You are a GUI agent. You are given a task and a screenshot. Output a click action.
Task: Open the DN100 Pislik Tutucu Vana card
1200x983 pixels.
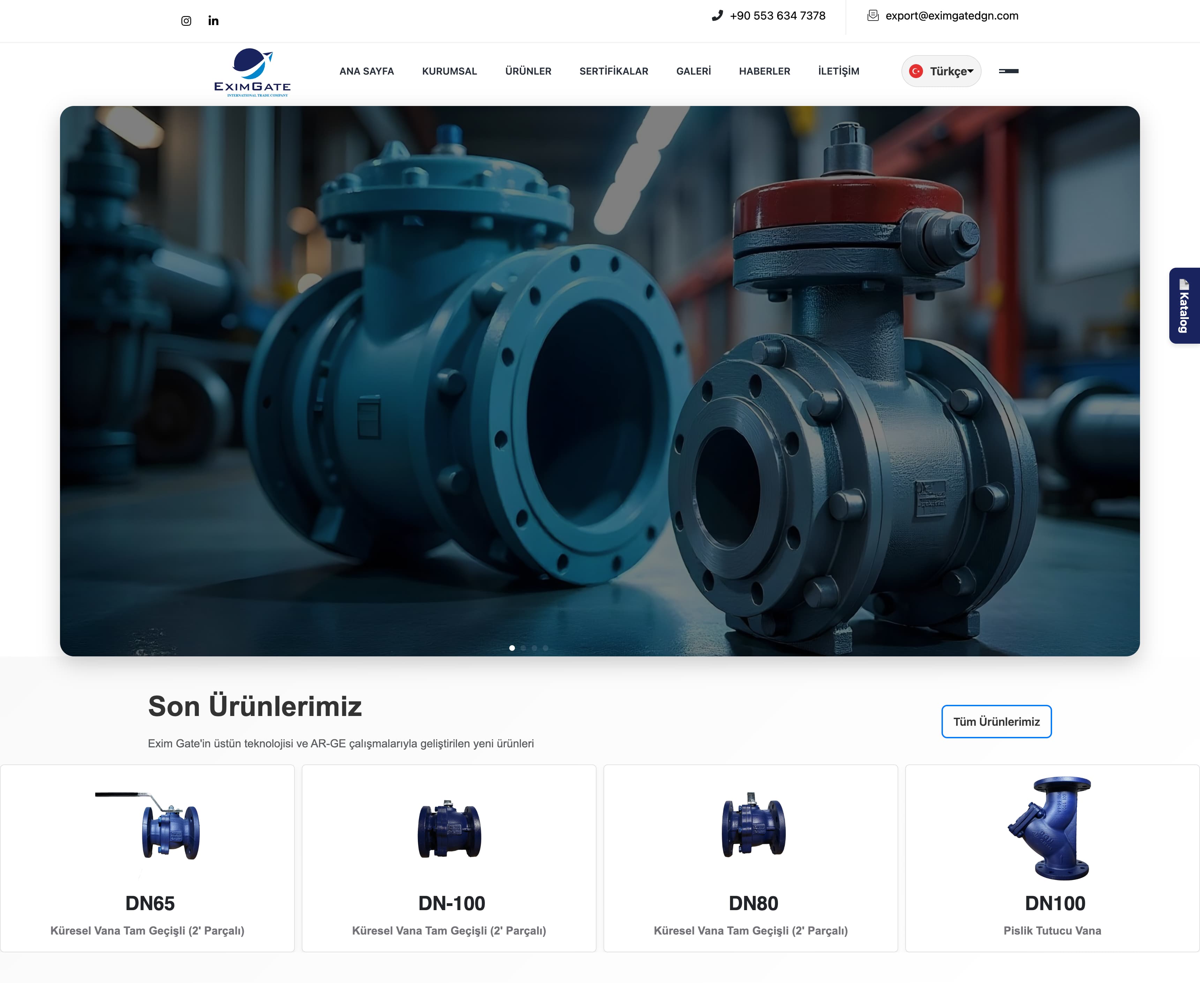1052,858
